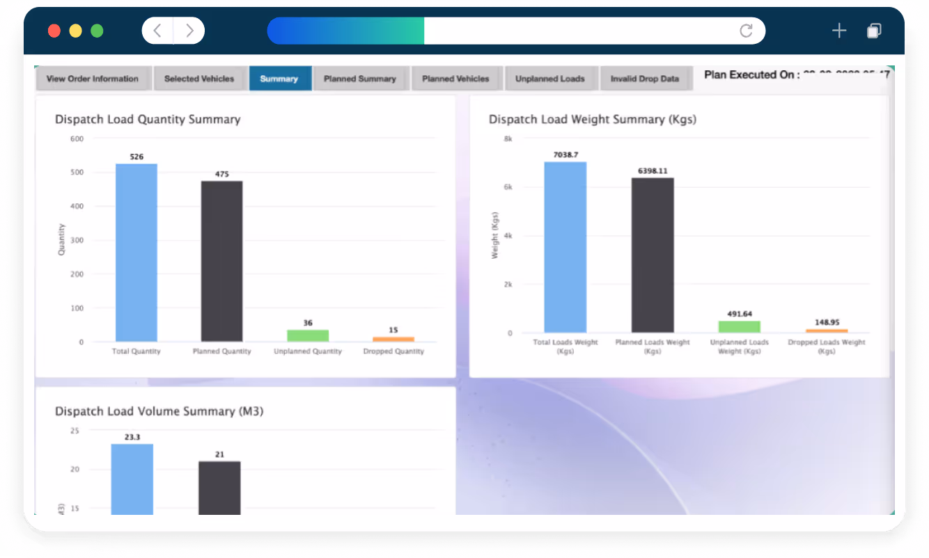Click the 8k tick on Weight axis
Viewport: 929px width, 558px height.
[x=508, y=138]
